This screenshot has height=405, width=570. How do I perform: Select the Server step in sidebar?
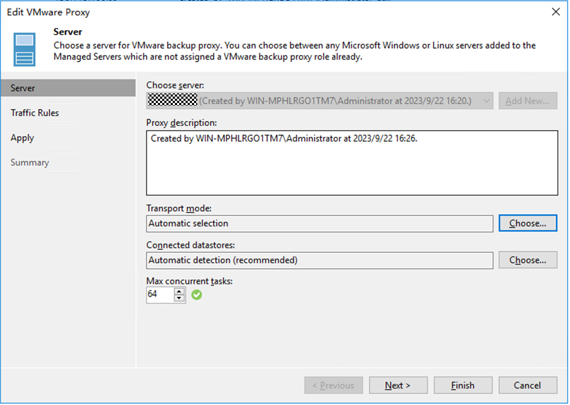68,88
